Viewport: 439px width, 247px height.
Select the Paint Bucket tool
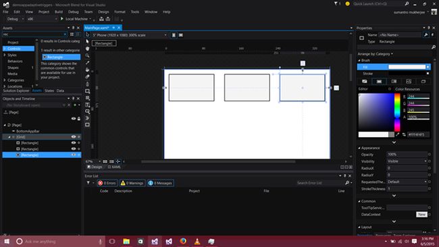(87, 70)
